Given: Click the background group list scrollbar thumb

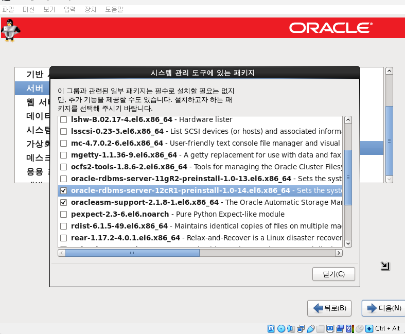Looking at the screenshot, I should 389,141.
